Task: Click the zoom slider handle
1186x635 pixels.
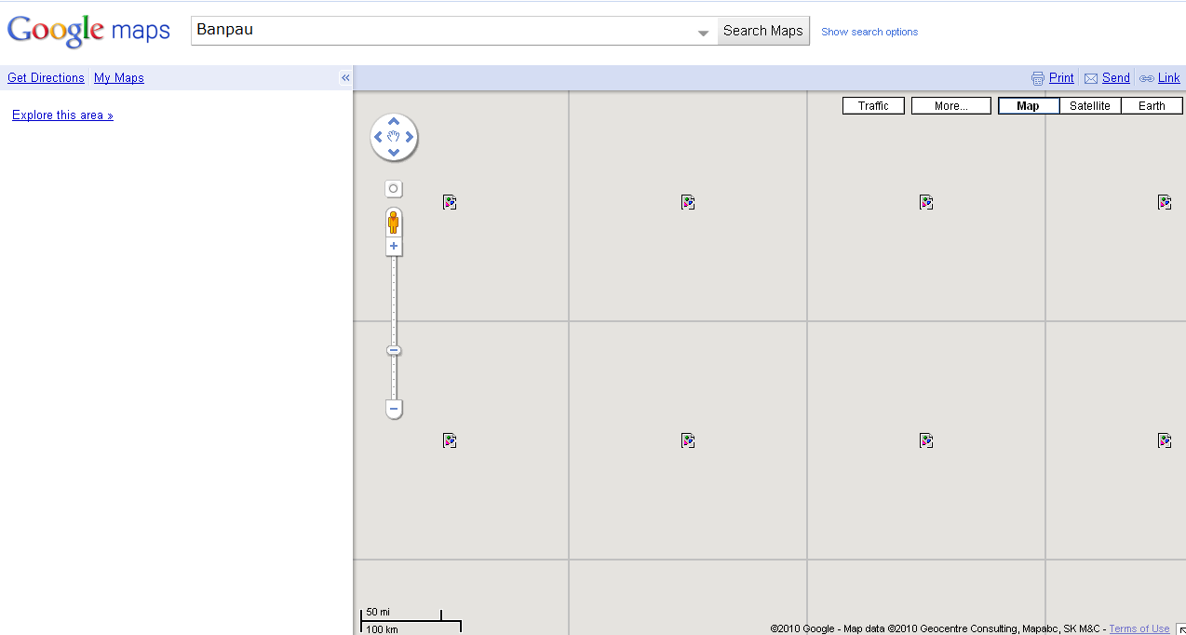Action: click(394, 351)
